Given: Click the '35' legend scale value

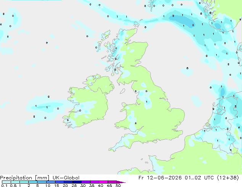Looking at the screenshot, I should [92, 185].
